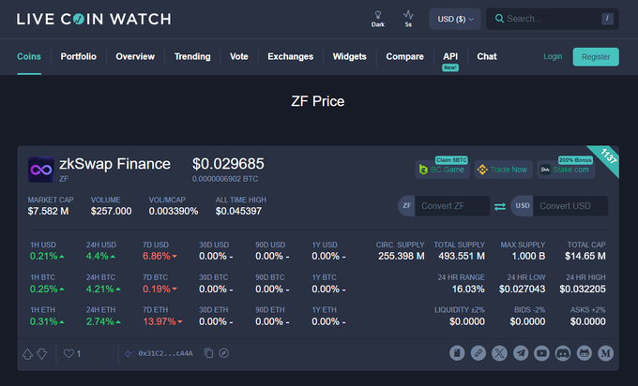Viewport: 638px width, 386px height.
Task: Select the $14.65 M total cap
Action: tap(585, 257)
